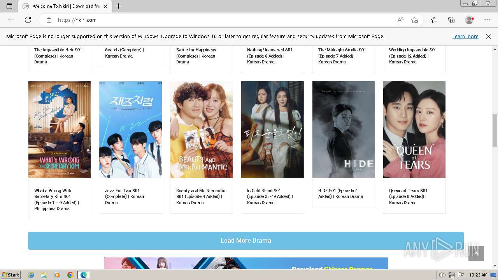Image resolution: width=498 pixels, height=280 pixels.
Task: Open Queen of Tears poster
Action: (414, 129)
